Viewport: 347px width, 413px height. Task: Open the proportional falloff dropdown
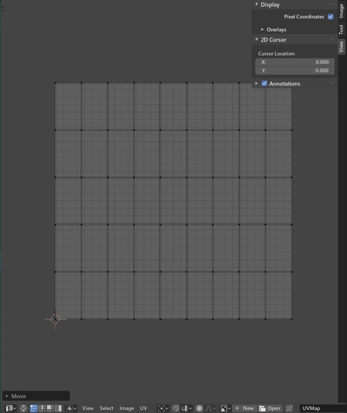click(212, 408)
